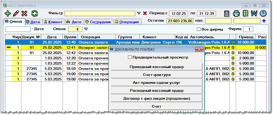
Task: Click the Приход column header
Action: coord(246,37)
